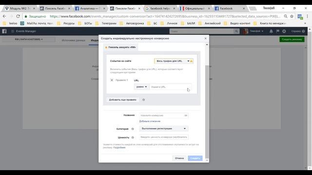The width and height of the screenshot is (312, 175).
Task: Click the URL value input field
Action: (x=170, y=87)
